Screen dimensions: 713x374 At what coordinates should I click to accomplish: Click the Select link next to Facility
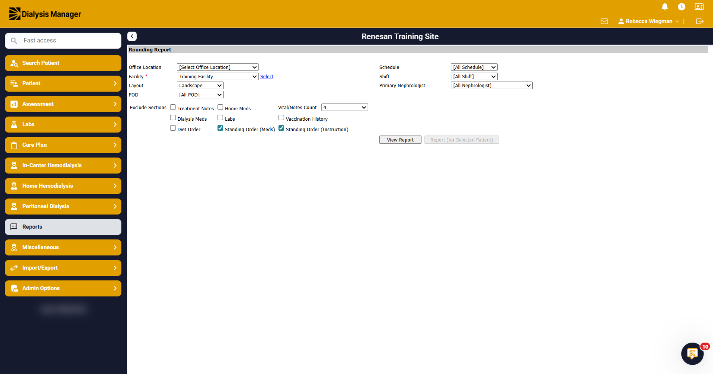click(267, 76)
